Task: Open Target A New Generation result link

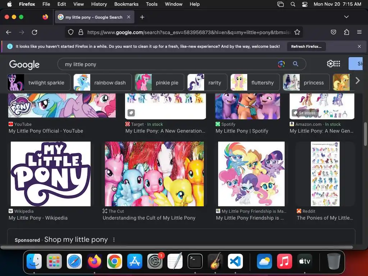Action: pyautogui.click(x=165, y=131)
